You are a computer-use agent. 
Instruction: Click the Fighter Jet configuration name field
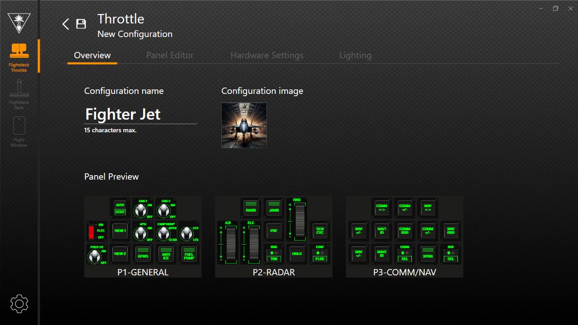click(x=141, y=114)
